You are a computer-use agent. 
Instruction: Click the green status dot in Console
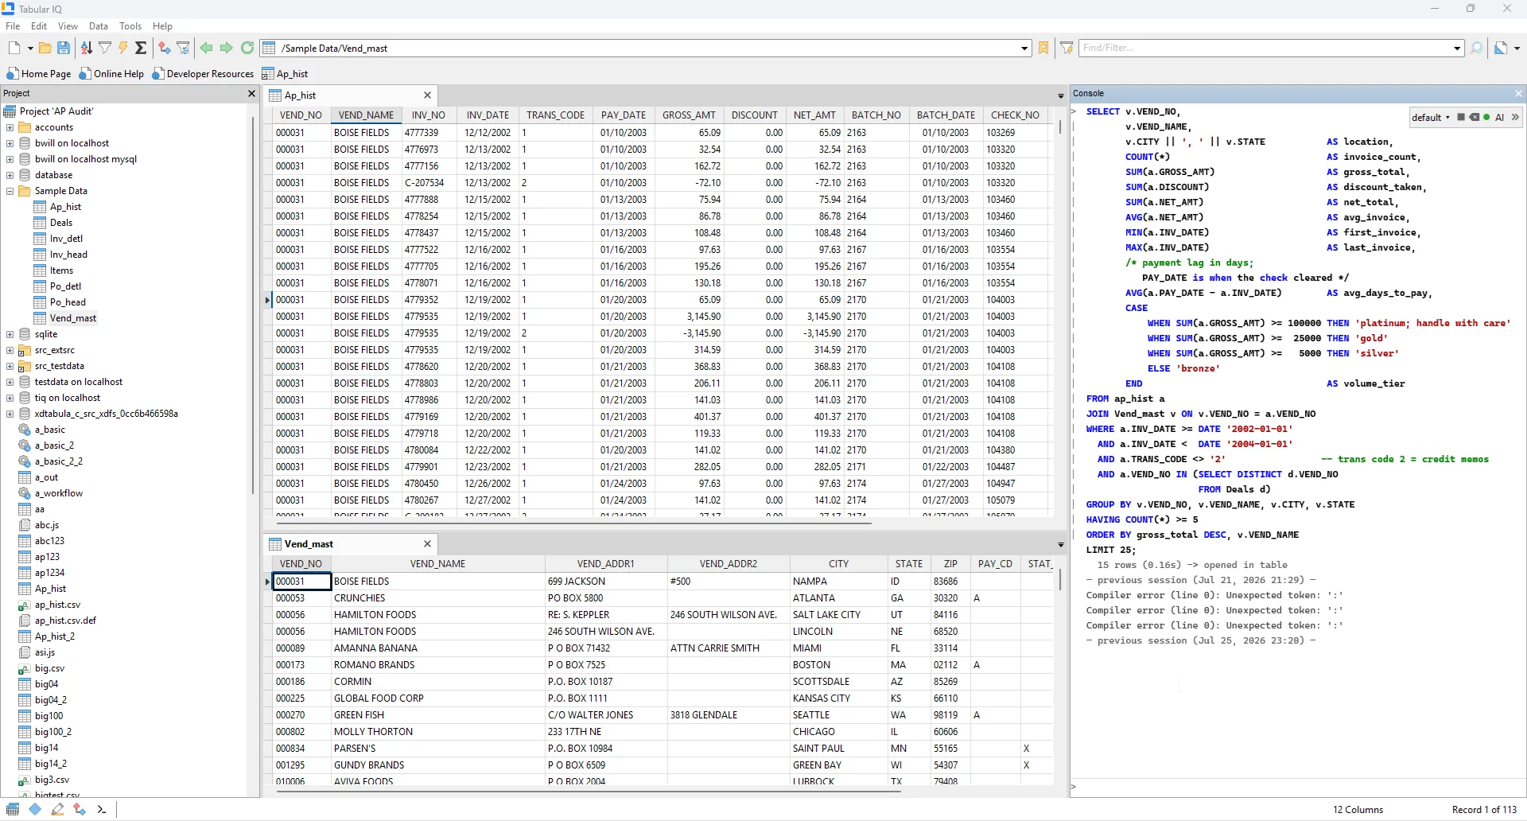click(x=1486, y=117)
